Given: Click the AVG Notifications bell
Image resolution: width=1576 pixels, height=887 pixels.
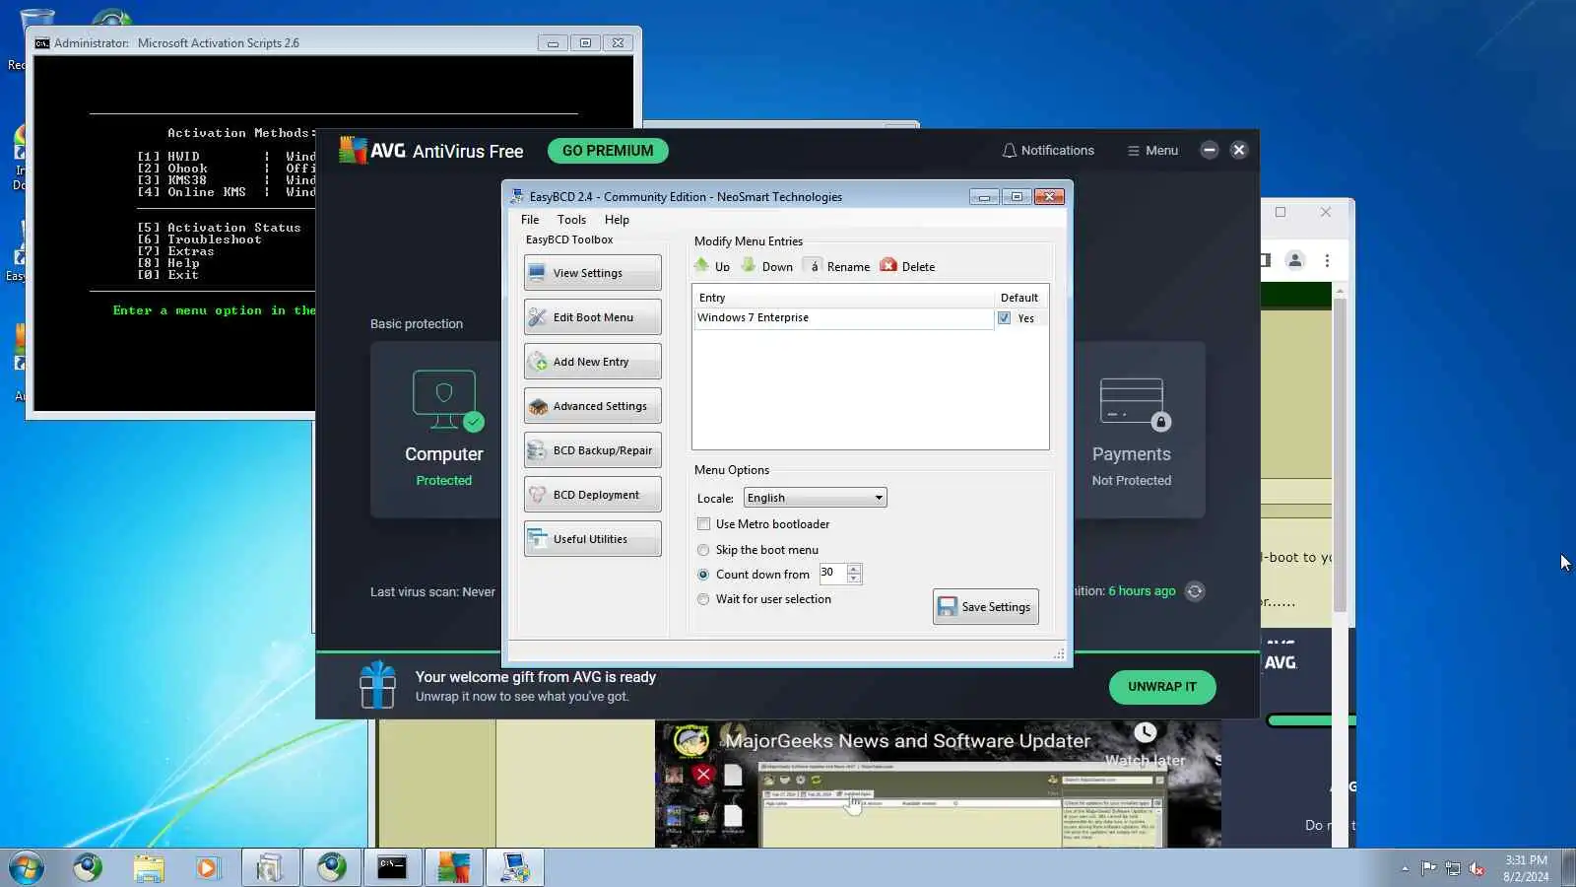Looking at the screenshot, I should (1048, 151).
